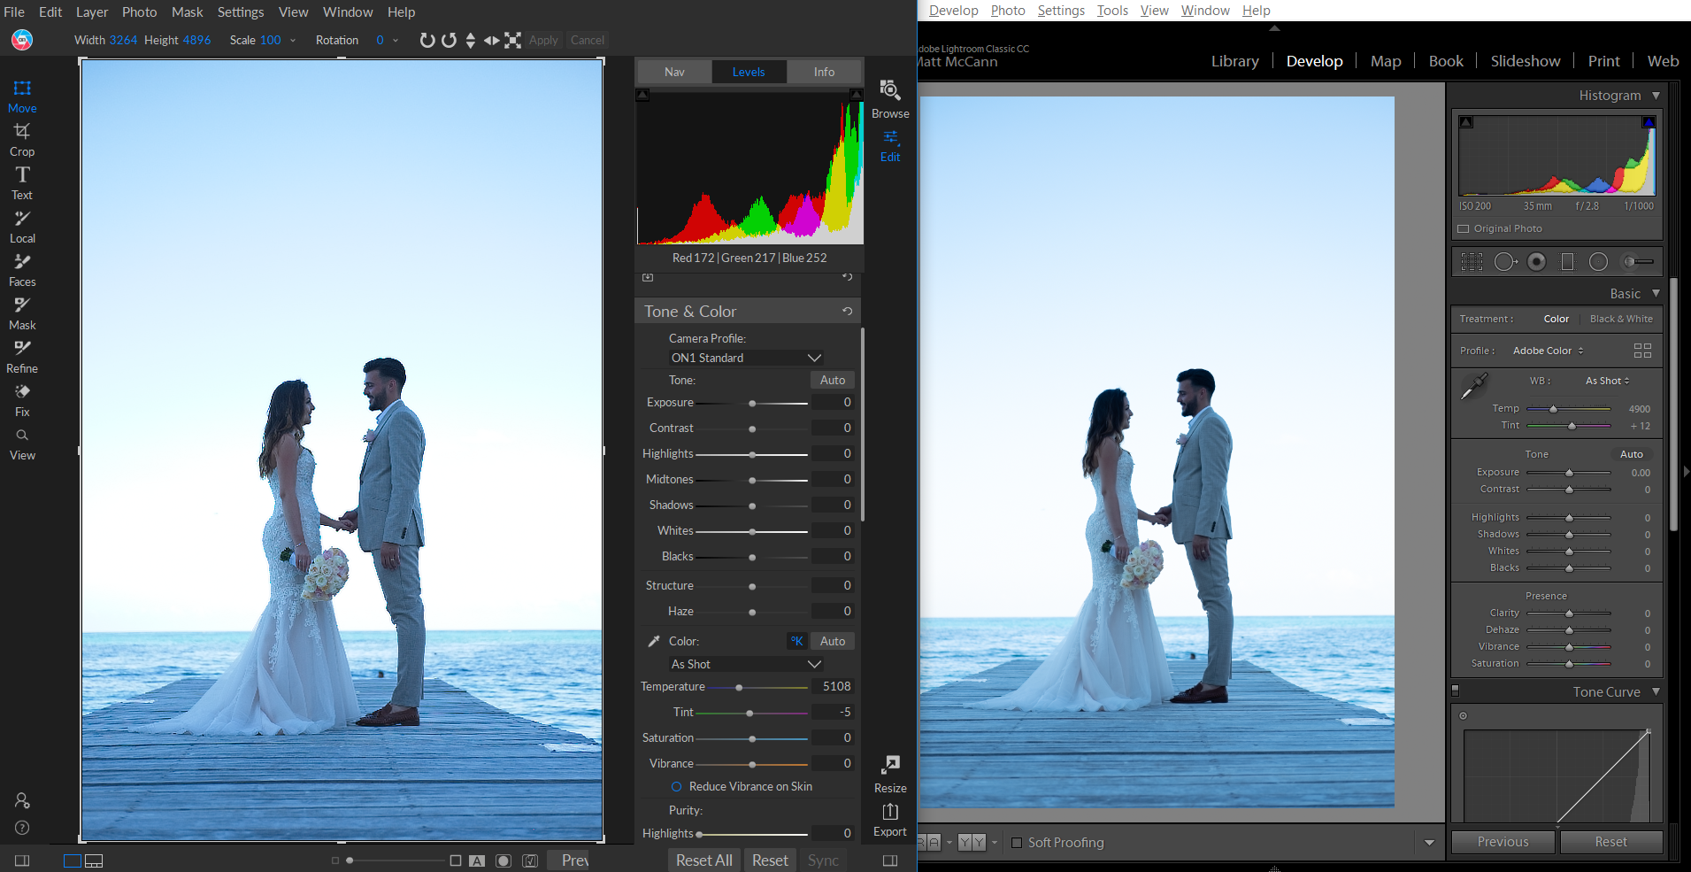Image resolution: width=1691 pixels, height=872 pixels.
Task: Click Auto button next to Tone in ON1
Action: tap(833, 380)
